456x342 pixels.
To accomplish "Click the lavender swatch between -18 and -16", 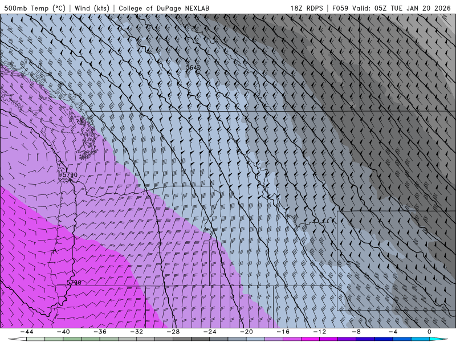I will click(274, 339).
